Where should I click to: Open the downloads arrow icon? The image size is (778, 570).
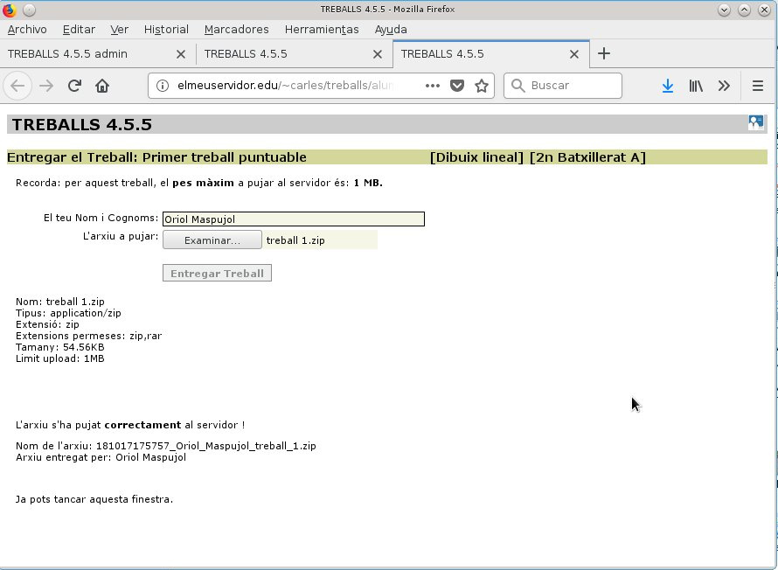667,86
